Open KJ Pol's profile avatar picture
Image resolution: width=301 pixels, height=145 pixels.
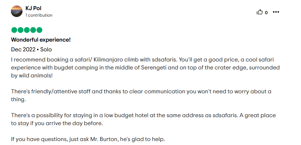point(17,11)
